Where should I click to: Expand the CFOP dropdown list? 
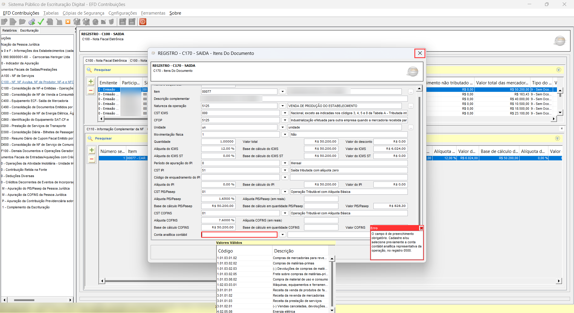pos(285,120)
